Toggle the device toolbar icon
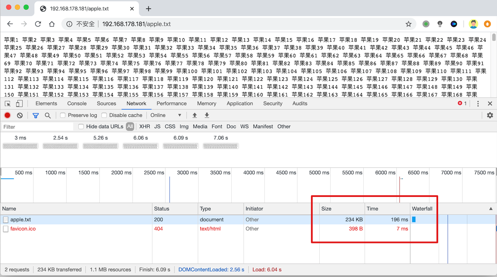Screen dimensions: 497x277 (19, 103)
